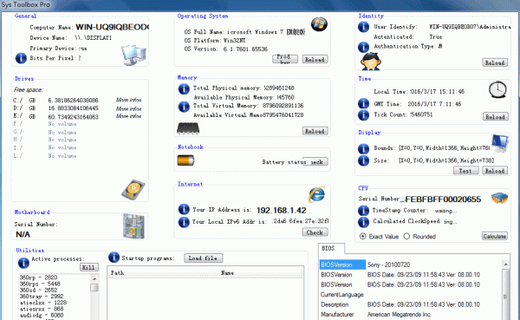Select the atieclxx - 1228 process
Image resolution: width=520 pixels, height=320 pixels.
pos(42,303)
